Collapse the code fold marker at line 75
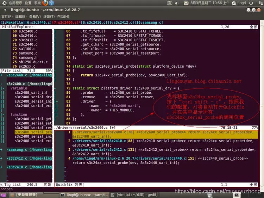This screenshot has height=198, width=264. click(55, 71)
